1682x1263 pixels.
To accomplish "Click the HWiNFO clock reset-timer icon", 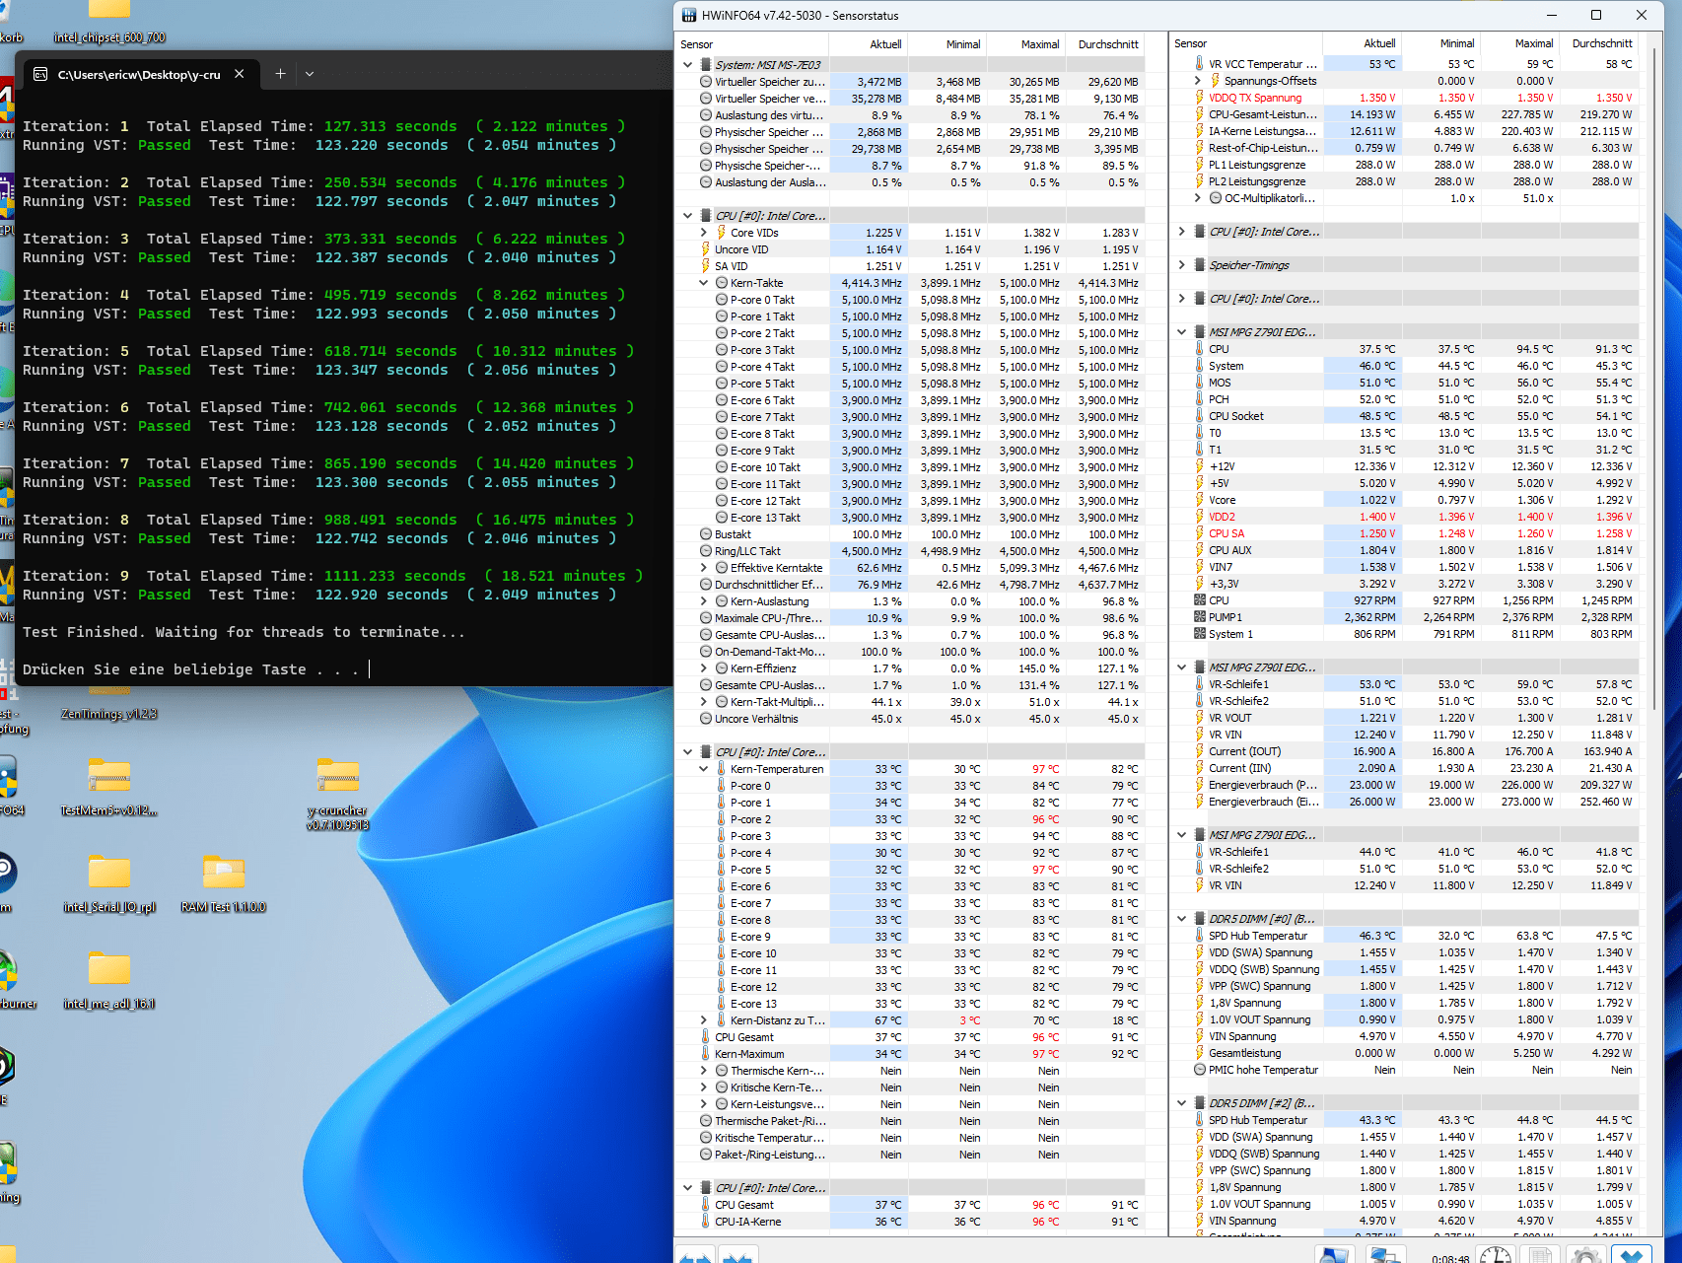I will 1496,1254.
